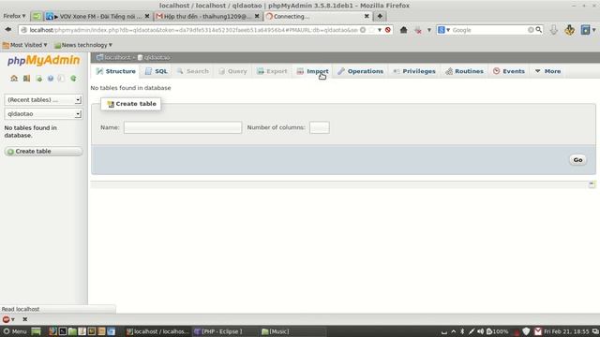
Task: Open the Privileges tab
Action: pyautogui.click(x=414, y=71)
